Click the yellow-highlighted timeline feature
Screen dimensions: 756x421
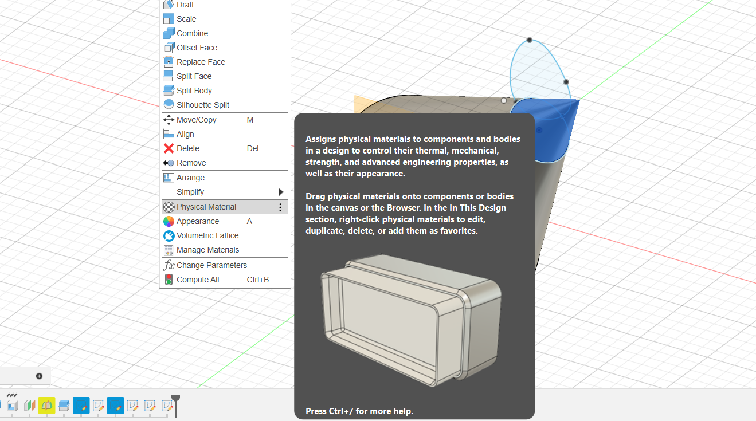coord(46,406)
